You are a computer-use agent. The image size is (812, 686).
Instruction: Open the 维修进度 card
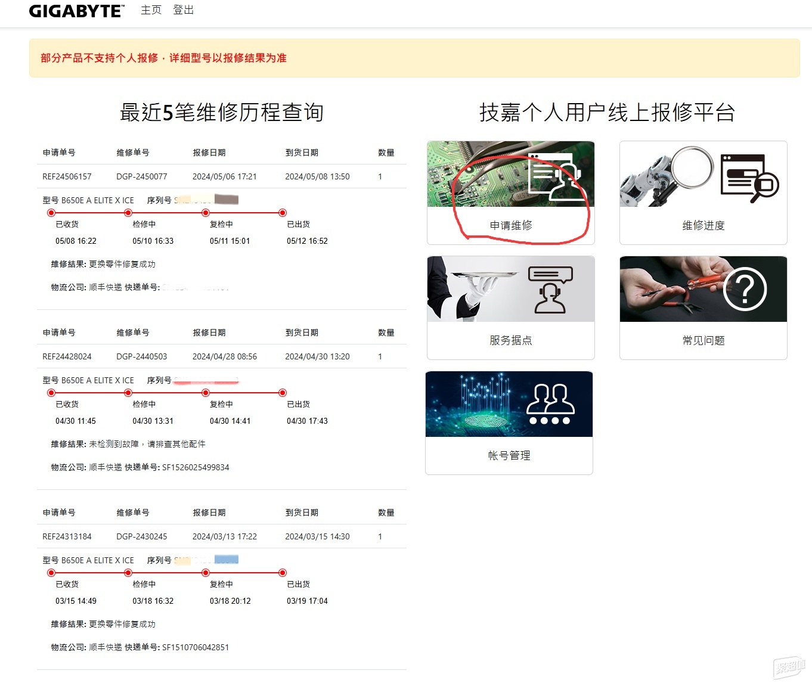(x=703, y=193)
